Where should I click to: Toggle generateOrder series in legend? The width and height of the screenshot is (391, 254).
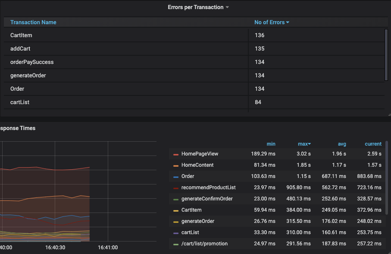point(198,221)
